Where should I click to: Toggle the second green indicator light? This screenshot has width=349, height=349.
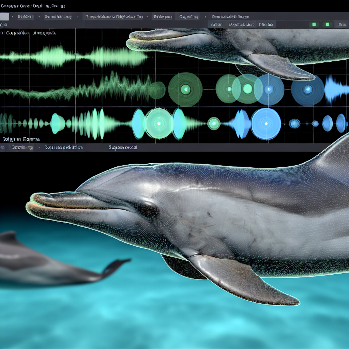click(x=327, y=24)
